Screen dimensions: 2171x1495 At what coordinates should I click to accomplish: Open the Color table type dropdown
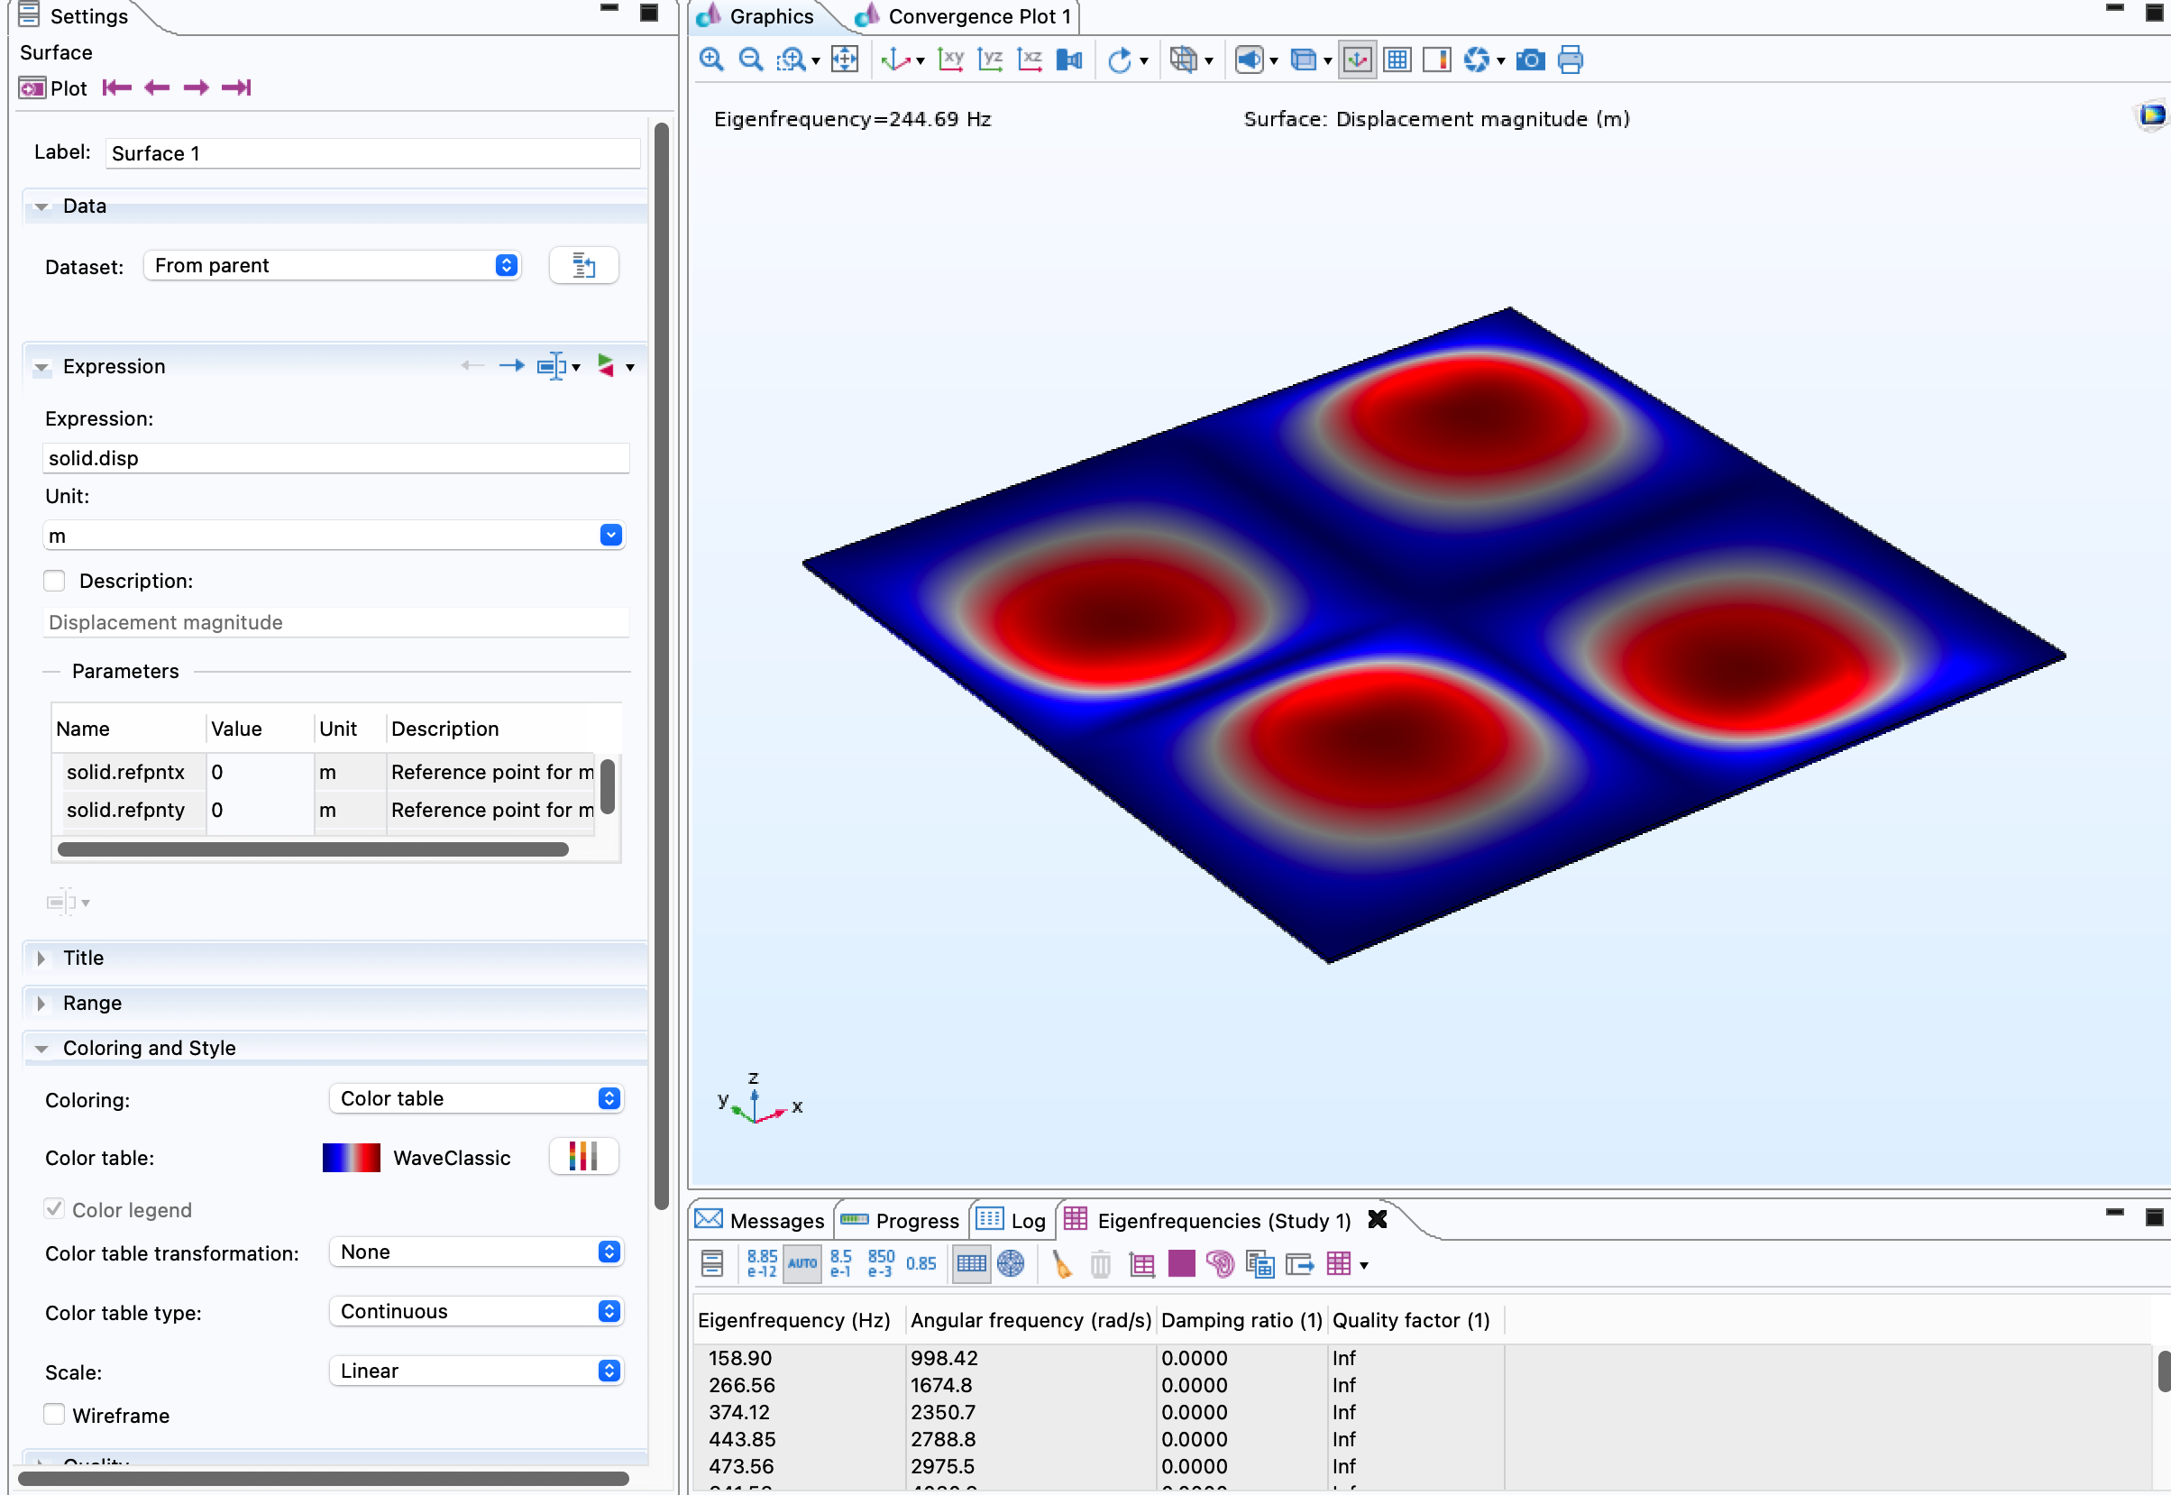pyautogui.click(x=476, y=1311)
